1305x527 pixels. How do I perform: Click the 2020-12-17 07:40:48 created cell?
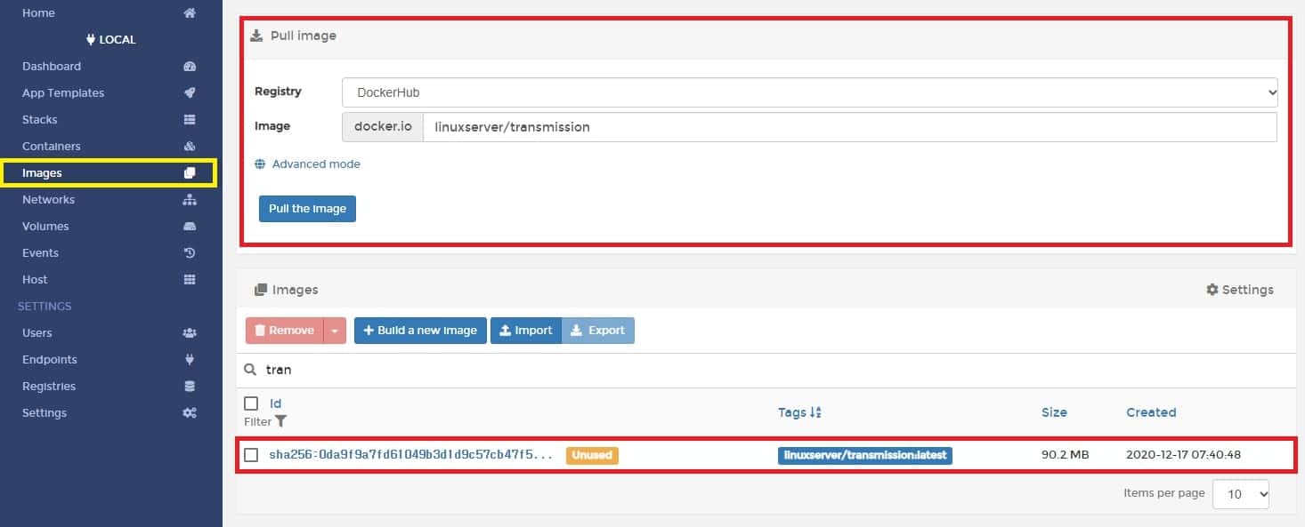coord(1183,455)
